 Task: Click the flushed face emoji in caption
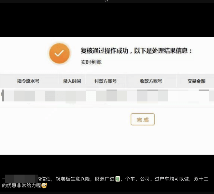pos(44,185)
